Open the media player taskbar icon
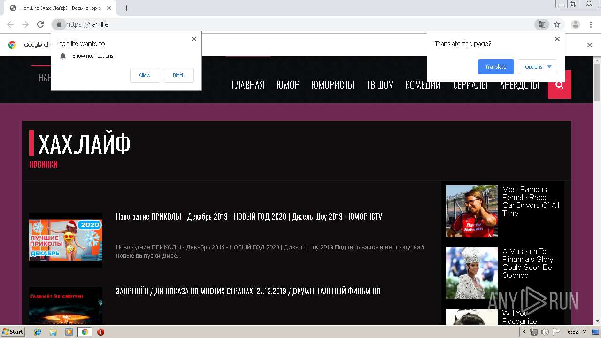 coord(69,332)
